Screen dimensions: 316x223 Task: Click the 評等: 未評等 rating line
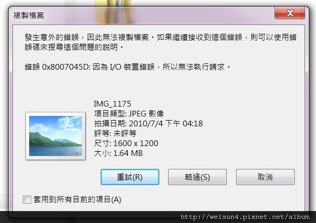coord(115,134)
